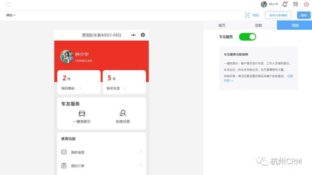This screenshot has width=312, height=175.
Task: Open 我的消息 row chevron
Action: coord(141,152)
